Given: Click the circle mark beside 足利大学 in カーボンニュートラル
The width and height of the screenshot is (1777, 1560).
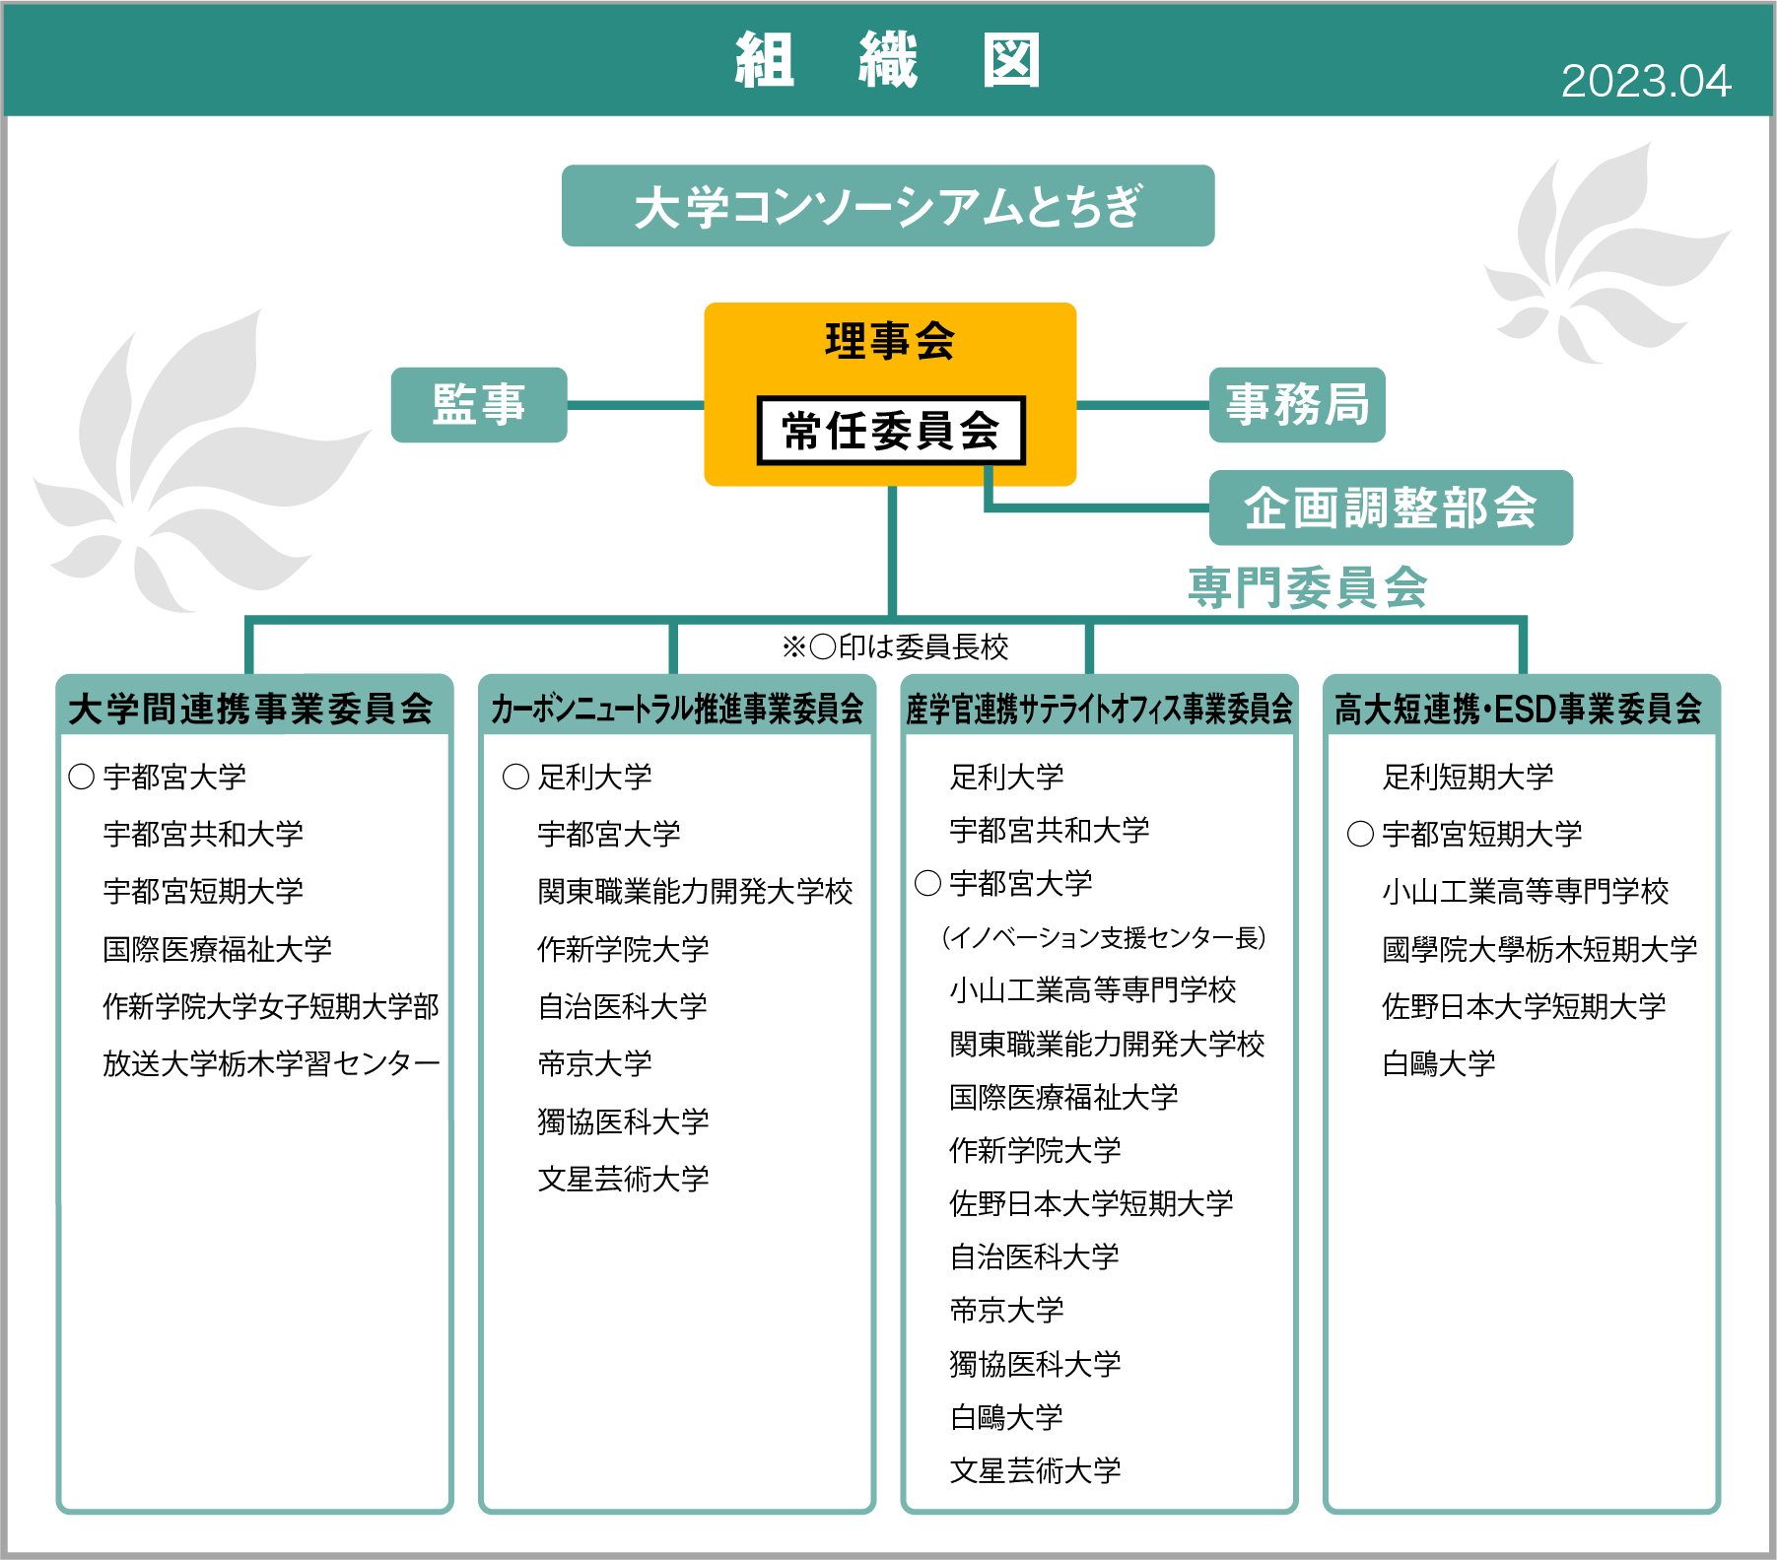Looking at the screenshot, I should pyautogui.click(x=516, y=778).
